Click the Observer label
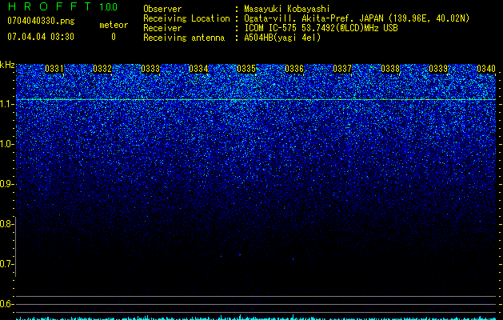The width and height of the screenshot is (503, 320). pyautogui.click(x=162, y=9)
